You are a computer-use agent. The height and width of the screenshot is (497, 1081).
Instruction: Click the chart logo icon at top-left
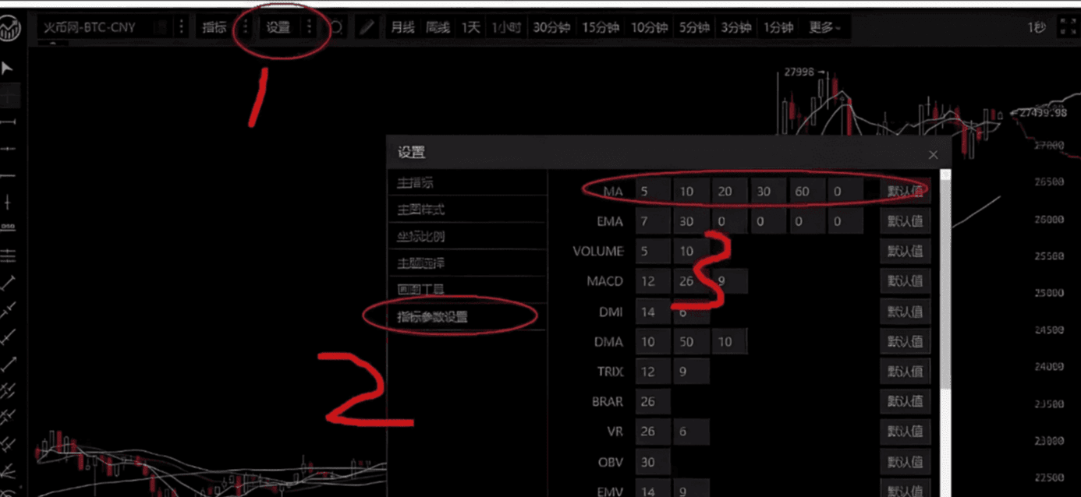pos(11,29)
